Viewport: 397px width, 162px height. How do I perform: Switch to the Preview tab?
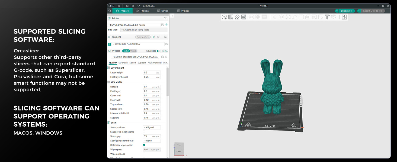[143, 11]
